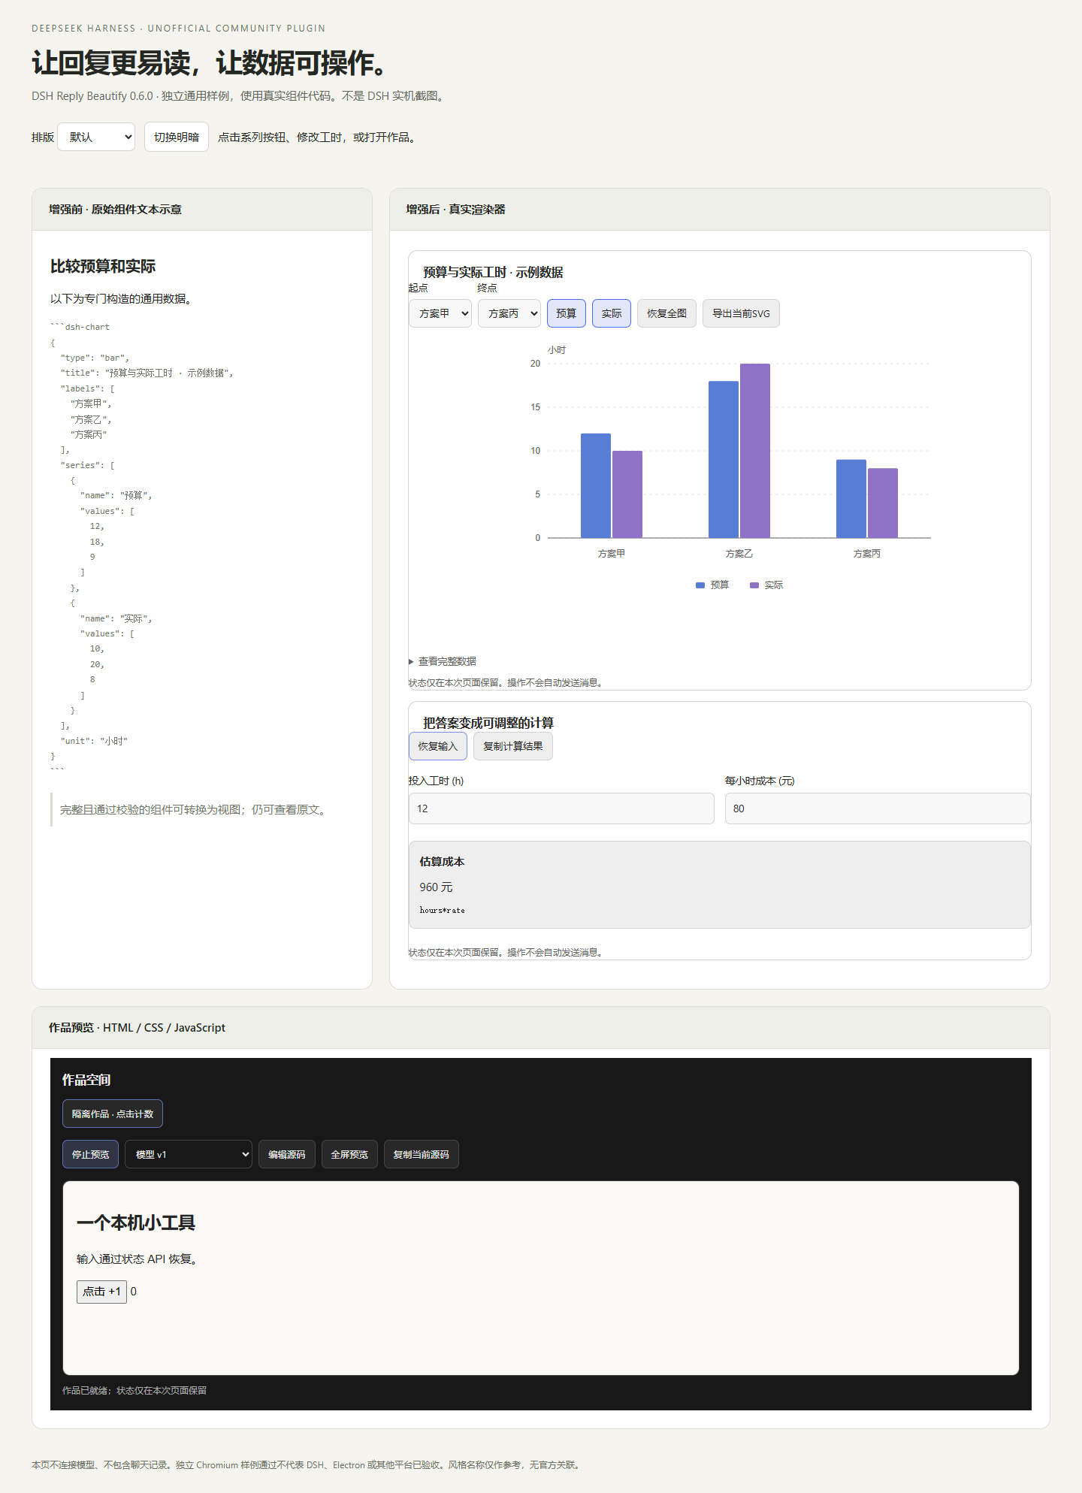Click 预算与实际工时 · 示例数据 chart title
The image size is (1082, 1493).
(x=493, y=272)
